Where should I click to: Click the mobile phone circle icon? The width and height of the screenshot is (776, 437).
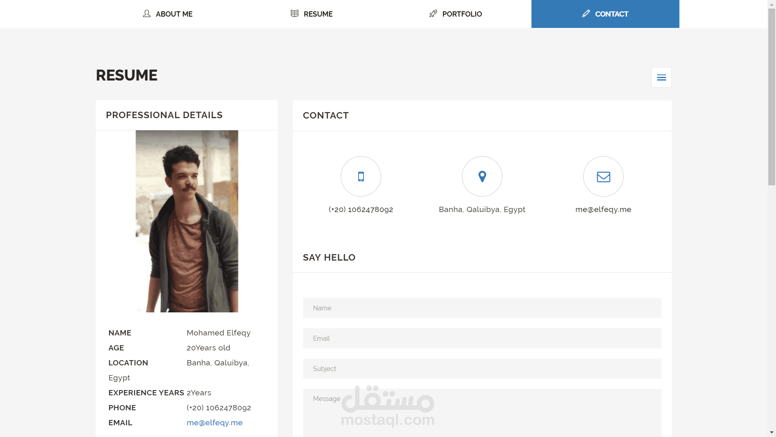coord(361,176)
